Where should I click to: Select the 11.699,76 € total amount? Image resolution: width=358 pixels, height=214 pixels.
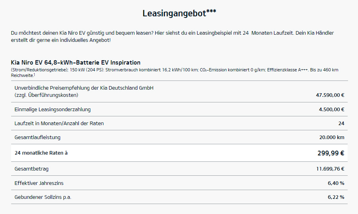click(x=330, y=169)
